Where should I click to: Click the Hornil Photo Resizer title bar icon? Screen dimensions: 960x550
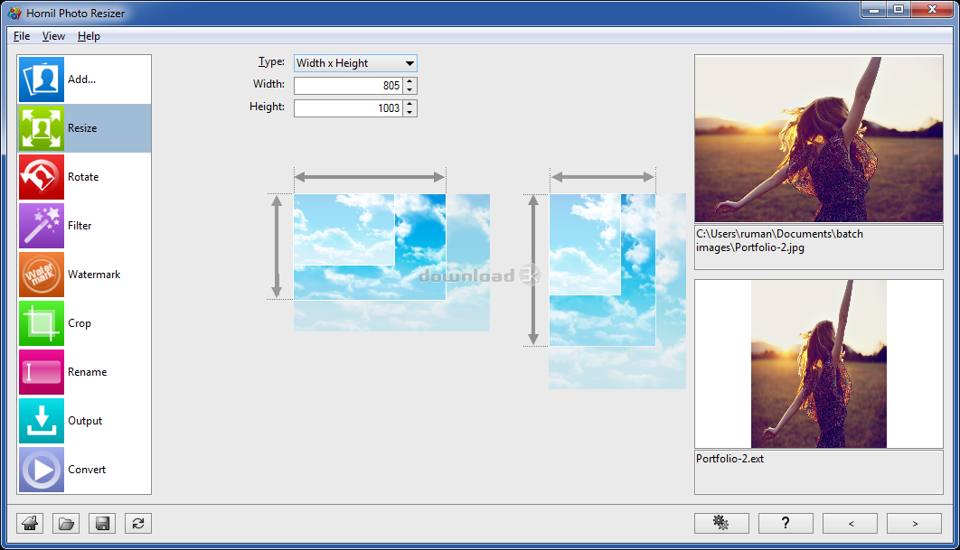click(14, 13)
